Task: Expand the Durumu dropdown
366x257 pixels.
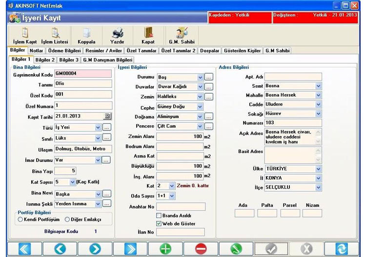Action: [x=200, y=77]
